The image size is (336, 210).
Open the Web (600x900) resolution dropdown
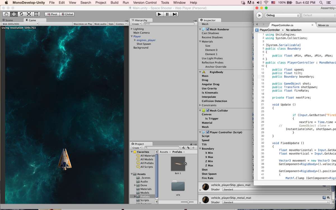[20, 24]
